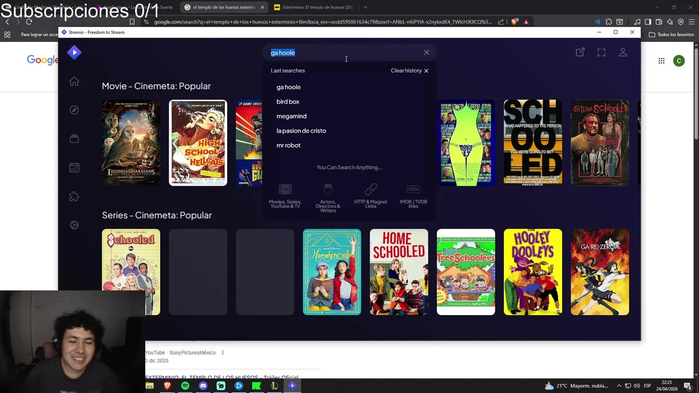Click 'Movie - Cinemeta: Popular' heading
Screen dimensions: 699x393
click(x=156, y=86)
